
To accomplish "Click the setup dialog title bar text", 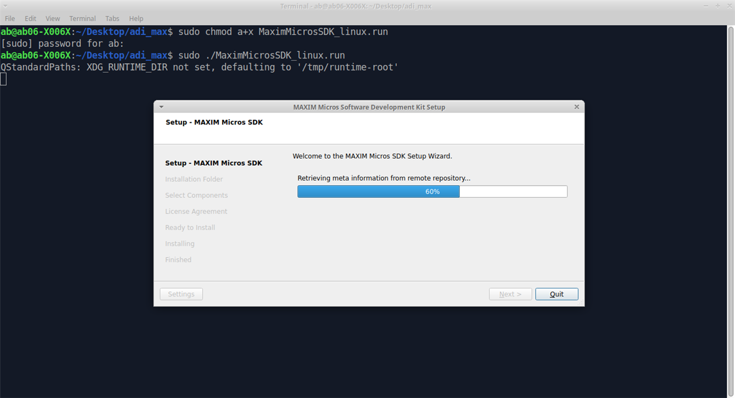I will (369, 107).
